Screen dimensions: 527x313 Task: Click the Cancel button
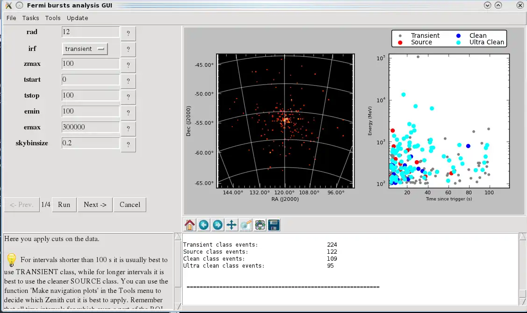click(130, 205)
